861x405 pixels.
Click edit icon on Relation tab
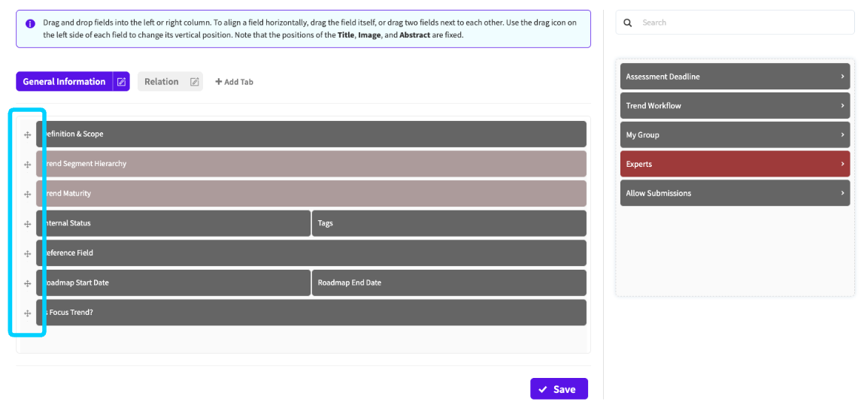[194, 82]
